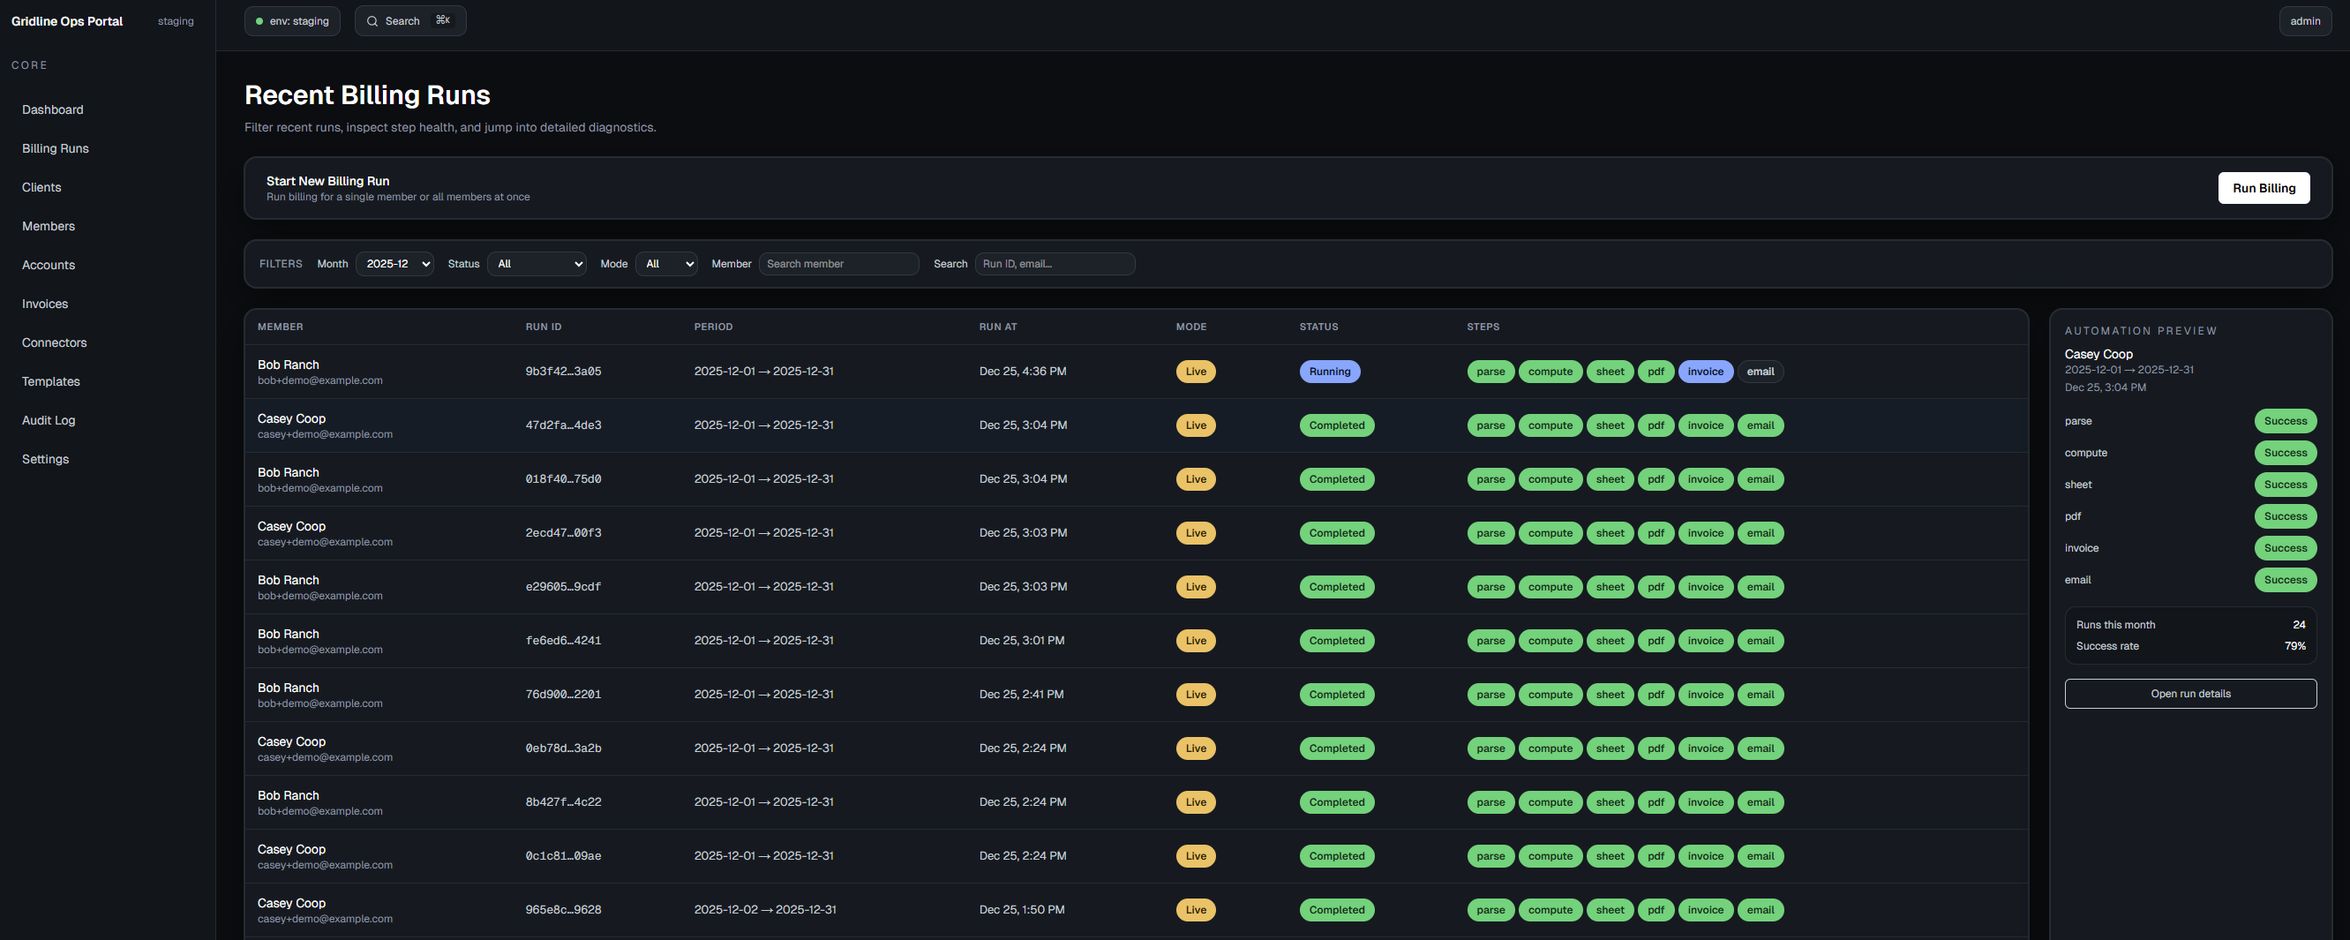The image size is (2350, 940).
Task: Click the email step badge on Casey Coop's 3:04 PM run
Action: point(1760,425)
